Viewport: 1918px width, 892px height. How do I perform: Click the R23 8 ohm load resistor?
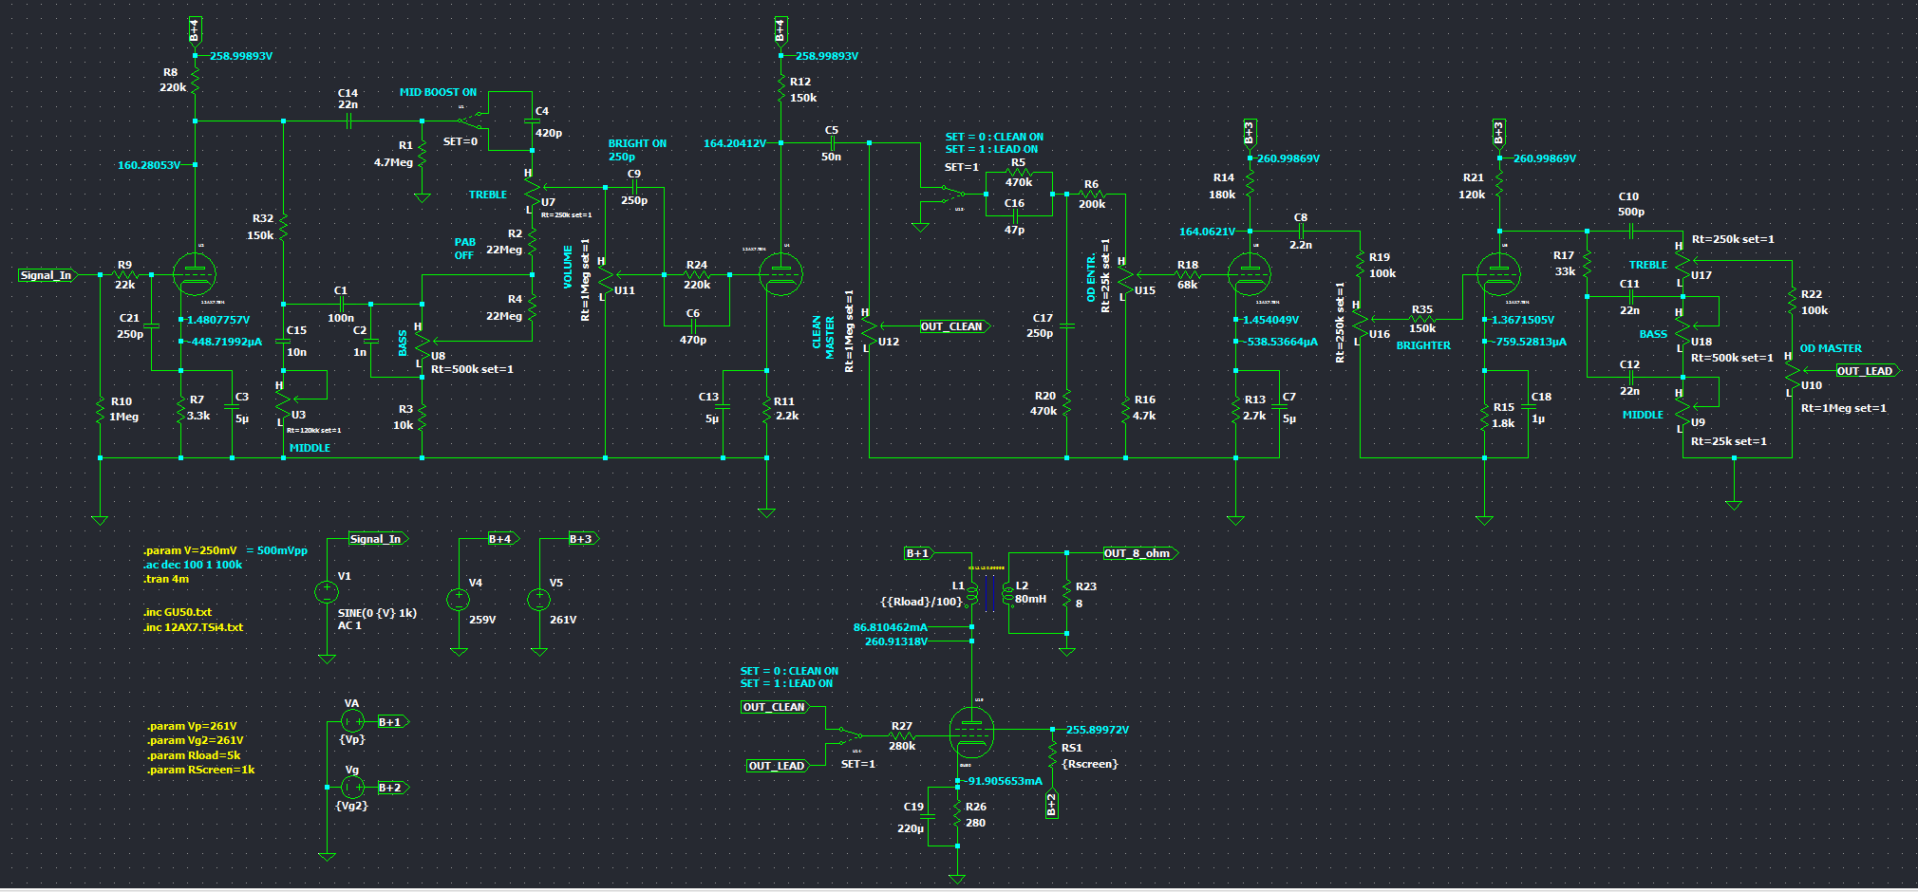click(1067, 595)
